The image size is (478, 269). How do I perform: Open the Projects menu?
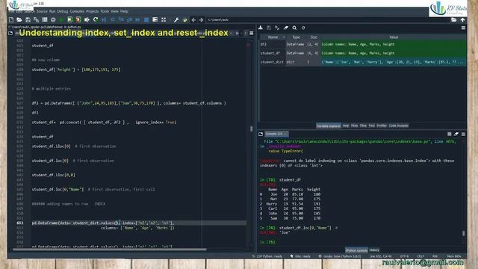point(92,11)
